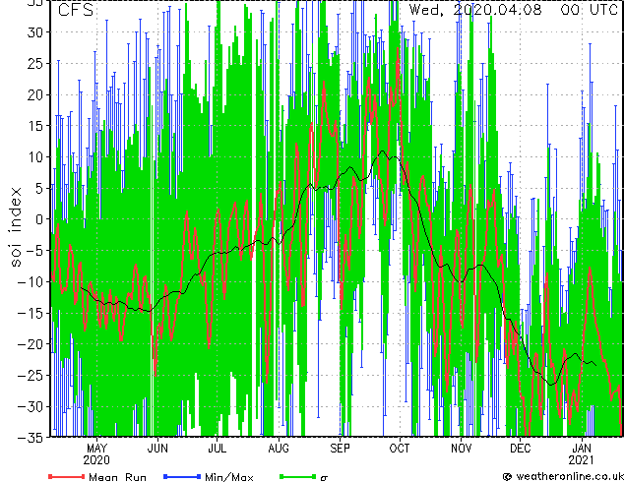Viewport: 624px width, 482px height.
Task: Click the '-25' y-axis tick label
Action: point(31,376)
